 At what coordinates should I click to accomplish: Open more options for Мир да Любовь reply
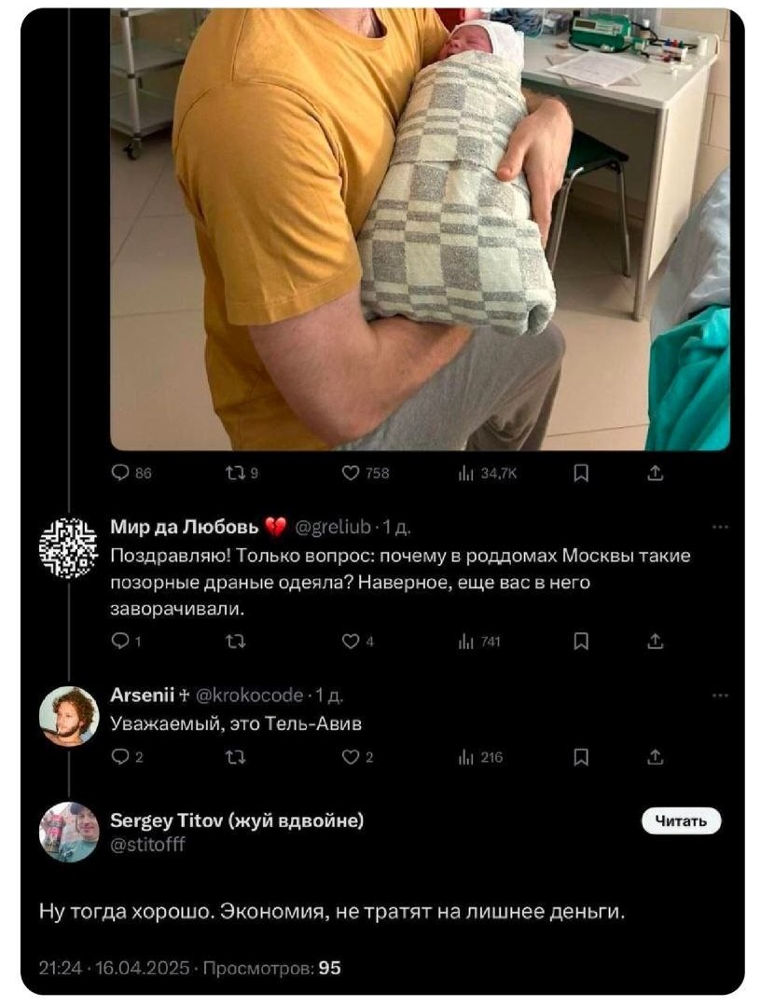[x=719, y=528]
